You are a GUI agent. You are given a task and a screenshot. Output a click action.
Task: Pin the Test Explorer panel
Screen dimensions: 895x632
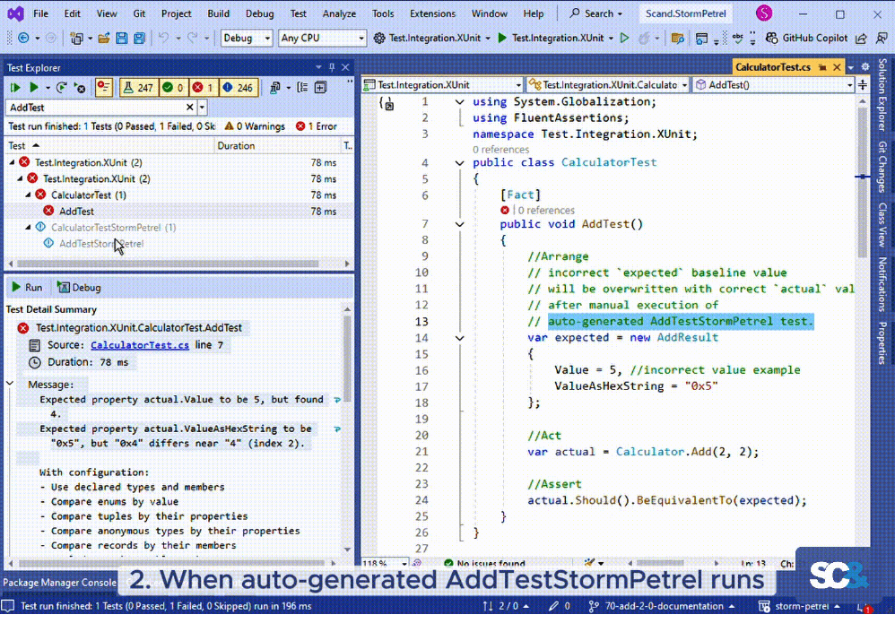pos(331,68)
